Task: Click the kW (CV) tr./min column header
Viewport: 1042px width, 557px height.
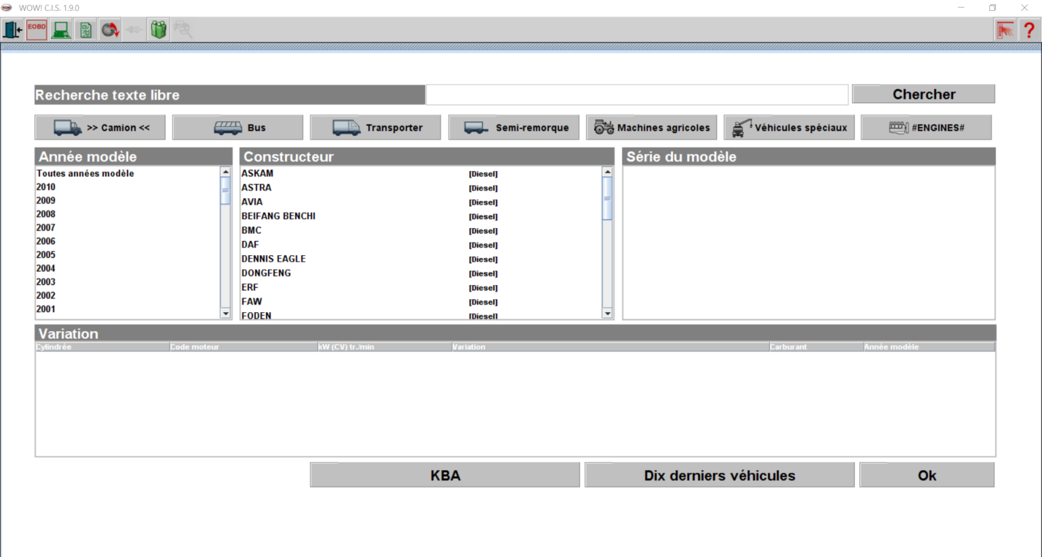Action: 385,347
